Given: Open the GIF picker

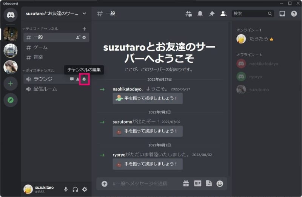Looking at the screenshot, I should pos(197,183).
